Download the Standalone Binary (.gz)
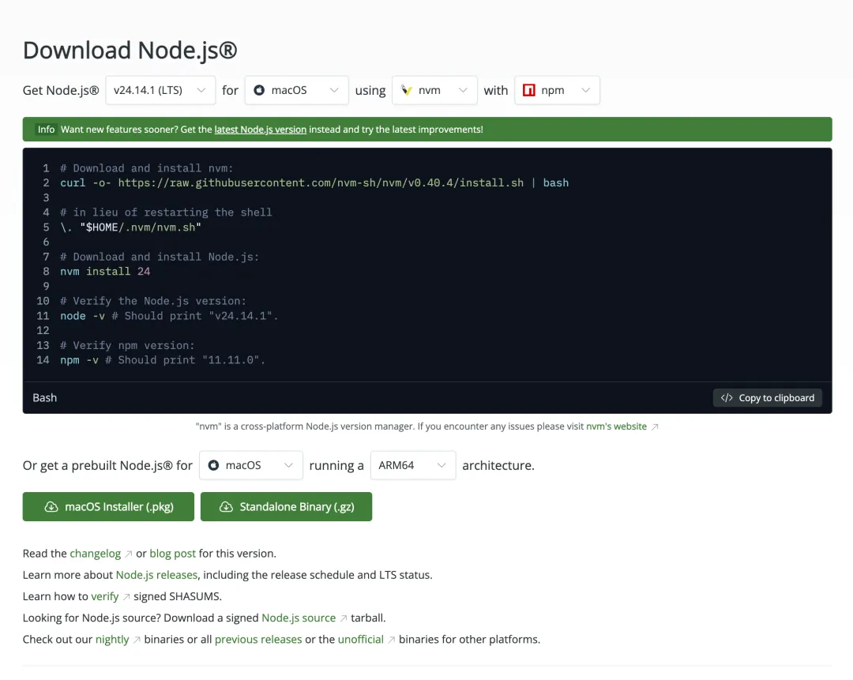The height and width of the screenshot is (680, 853). (x=286, y=506)
